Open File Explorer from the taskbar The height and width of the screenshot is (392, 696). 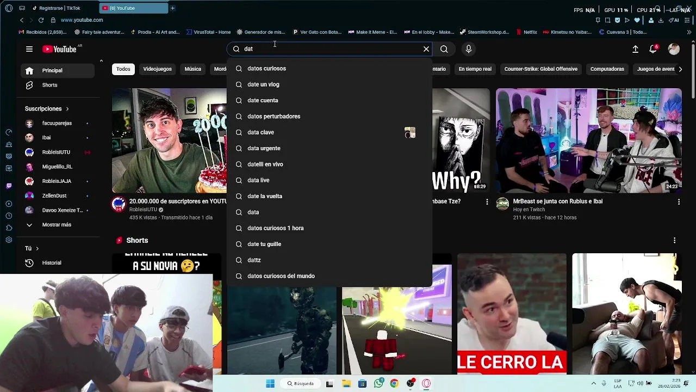346,384
